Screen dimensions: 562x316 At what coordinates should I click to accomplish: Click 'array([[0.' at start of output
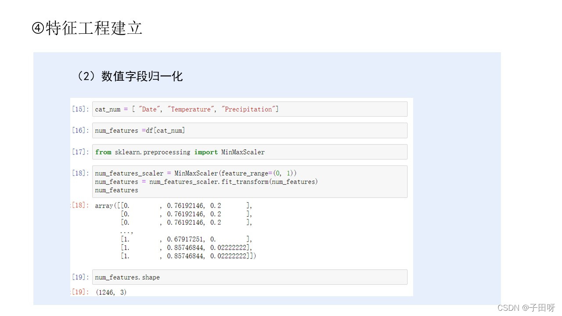click(x=112, y=206)
